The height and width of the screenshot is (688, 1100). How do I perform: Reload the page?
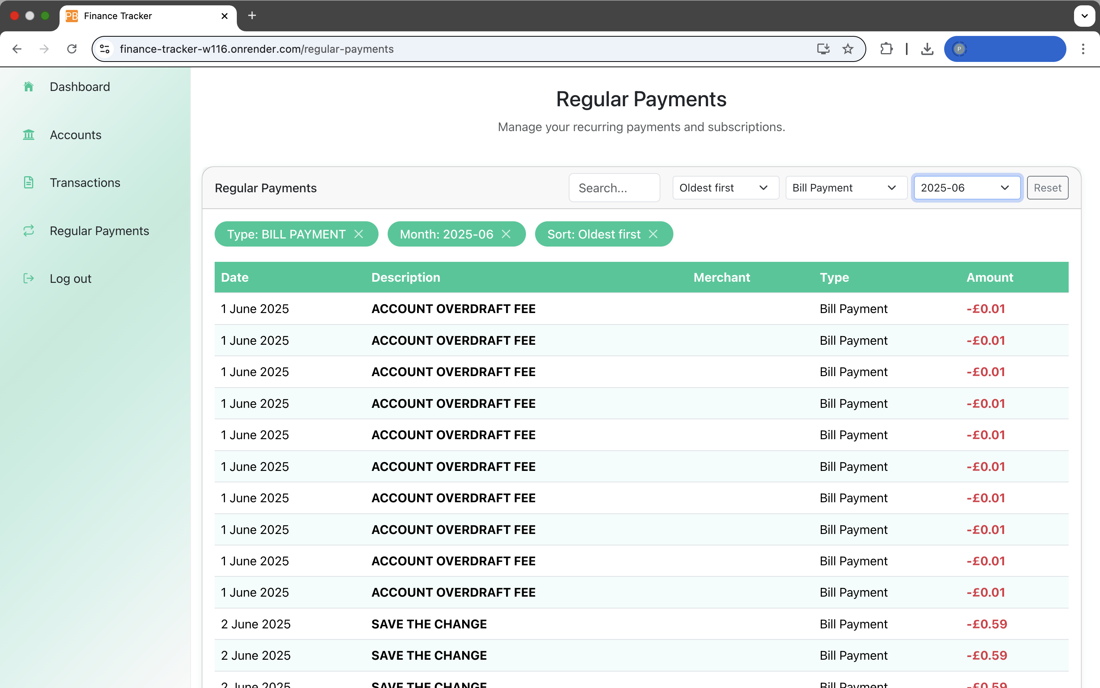[72, 49]
